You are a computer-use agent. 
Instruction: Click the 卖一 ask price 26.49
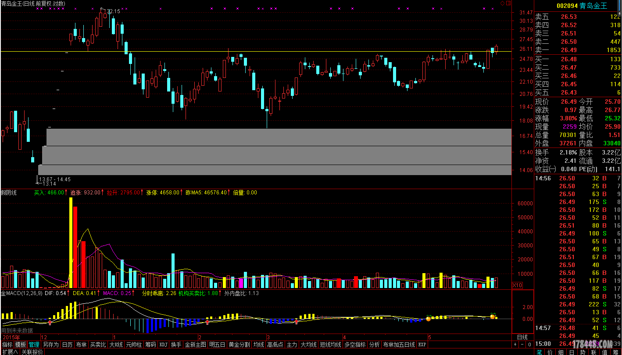[x=568, y=50]
